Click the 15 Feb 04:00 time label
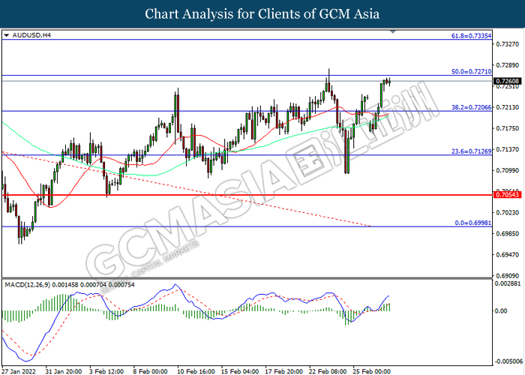525x375 pixels. click(x=240, y=371)
